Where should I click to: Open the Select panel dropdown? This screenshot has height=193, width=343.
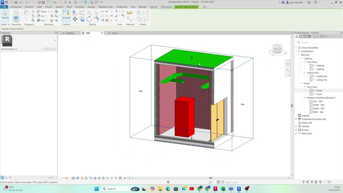[x=5, y=24]
